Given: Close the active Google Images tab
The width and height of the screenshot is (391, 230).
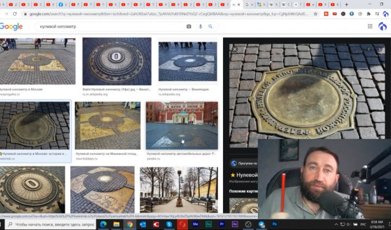Looking at the screenshot, I should (239, 4).
